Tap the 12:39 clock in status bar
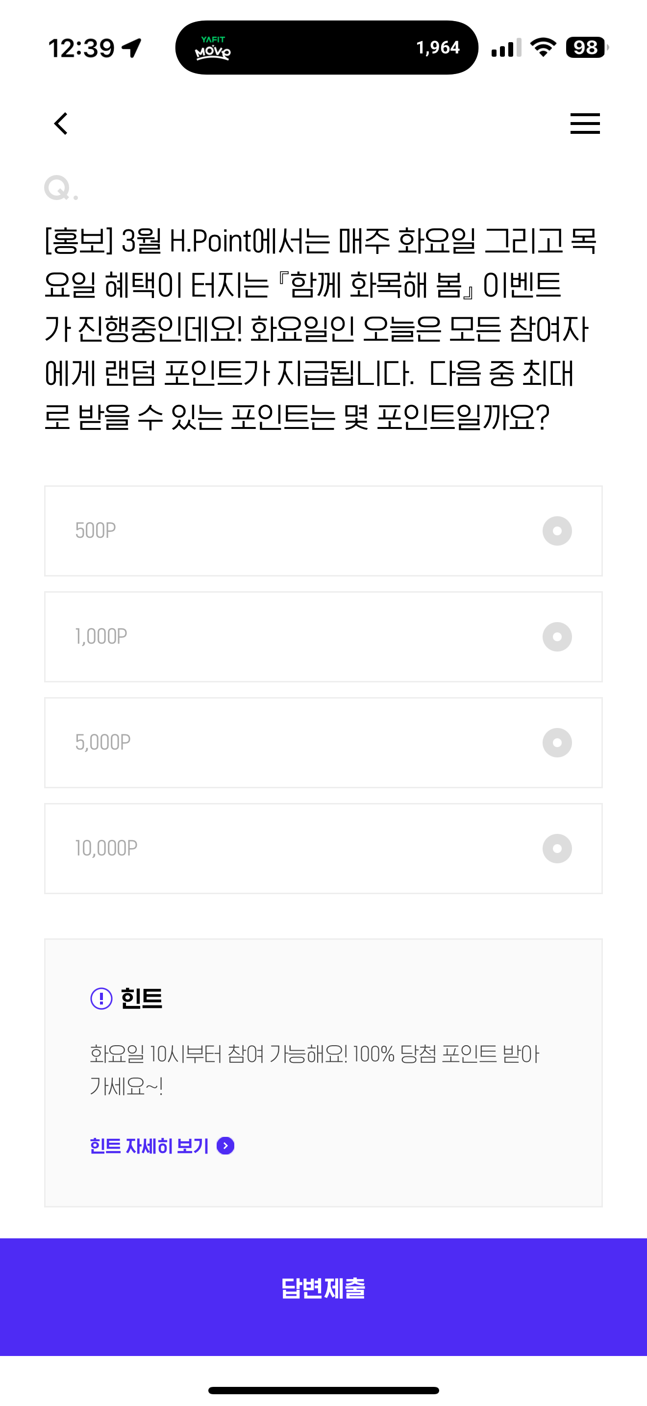The width and height of the screenshot is (647, 1406). point(81,48)
